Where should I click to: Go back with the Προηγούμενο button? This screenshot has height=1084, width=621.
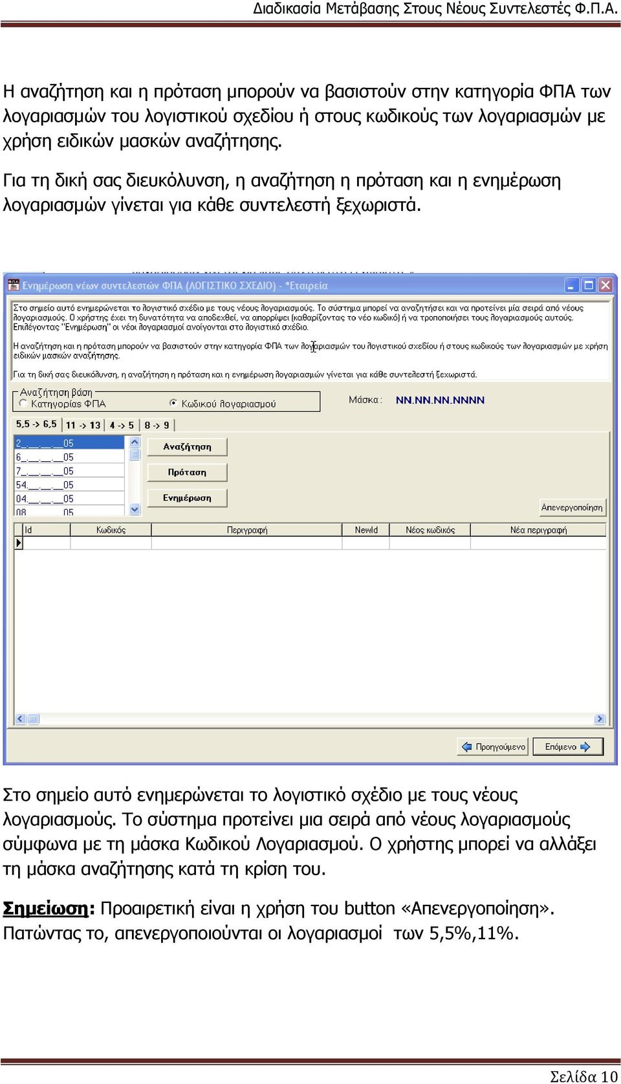tap(492, 747)
